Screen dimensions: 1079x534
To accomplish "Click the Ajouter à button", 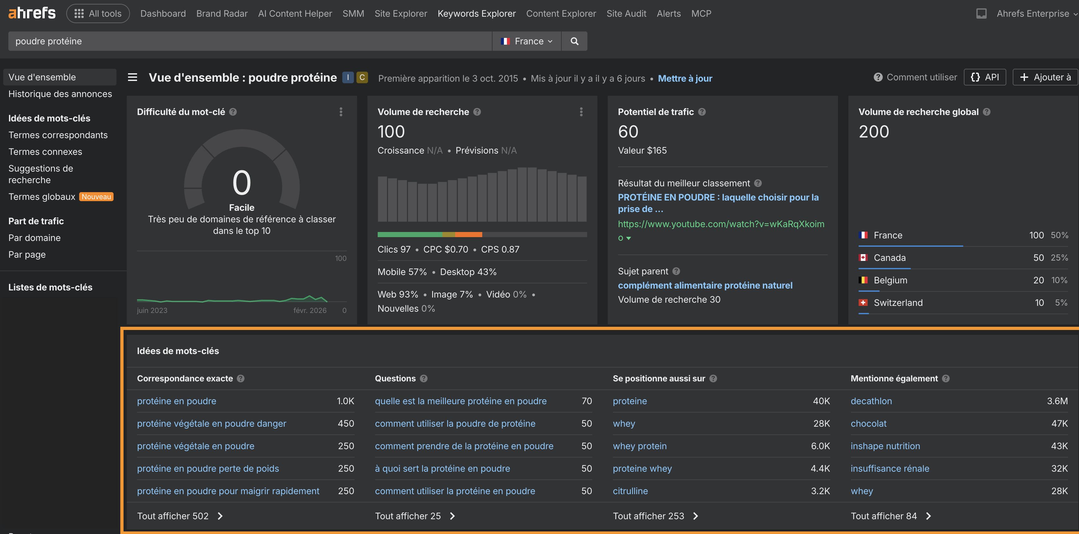I will [1044, 77].
